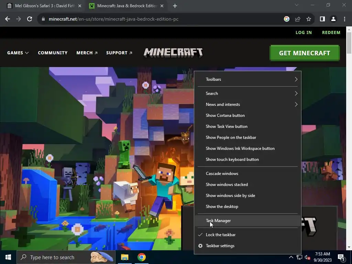The image size is (352, 264).
Task: Open the Chrome side panel icon
Action: tap(322, 19)
